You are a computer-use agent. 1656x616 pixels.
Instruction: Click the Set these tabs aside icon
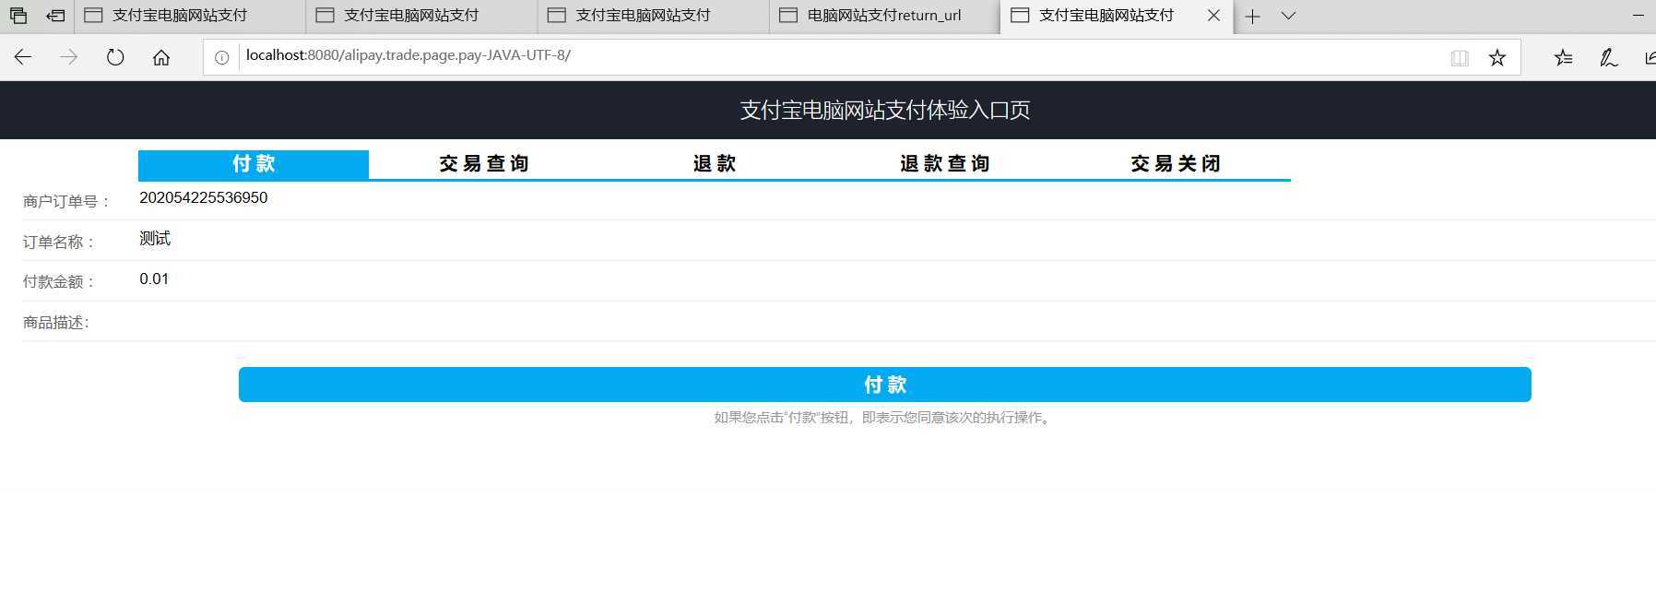tap(55, 16)
